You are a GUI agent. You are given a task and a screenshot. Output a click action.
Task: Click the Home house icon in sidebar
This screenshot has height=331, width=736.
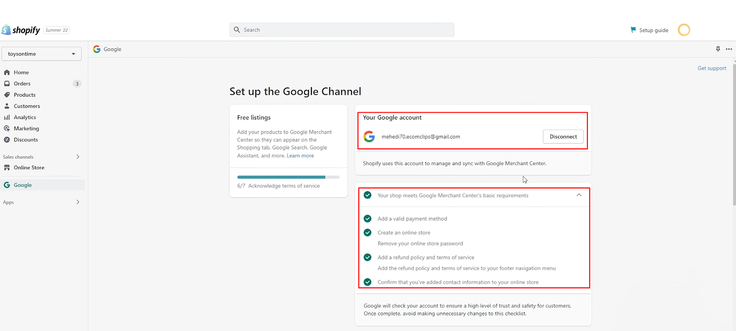click(7, 72)
